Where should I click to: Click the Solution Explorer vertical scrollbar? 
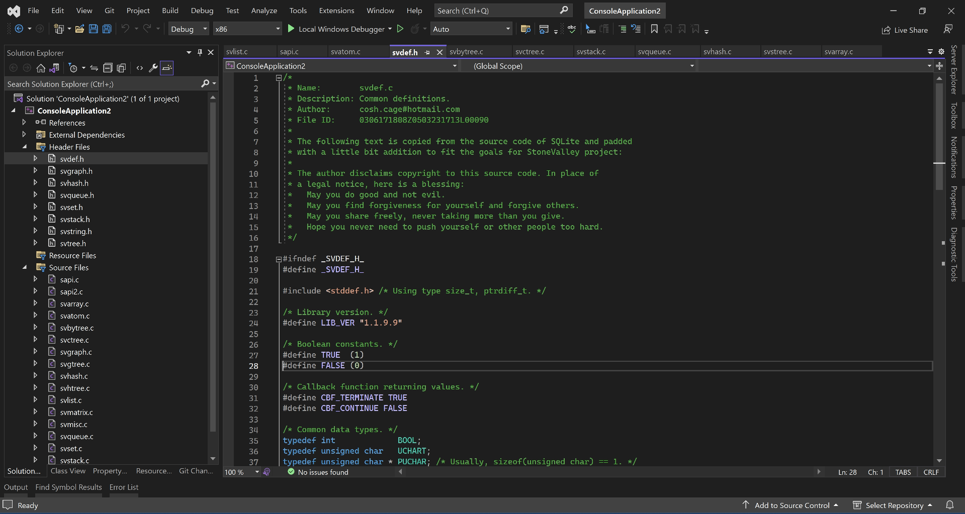[213, 266]
